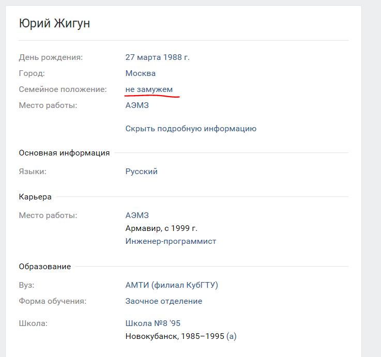Click the "27 марта" birthday date link
This screenshot has width=381, height=357.
point(142,57)
